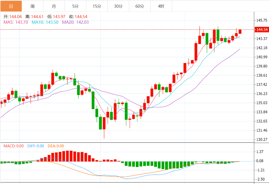This screenshot has height=184, width=269.
Task: Click the 收:144.54 close price value
Action: click(78, 17)
